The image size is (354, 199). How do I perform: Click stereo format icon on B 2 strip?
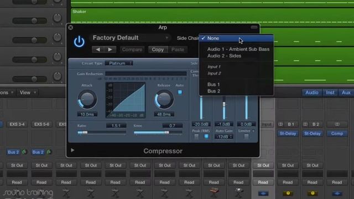pos(305,124)
